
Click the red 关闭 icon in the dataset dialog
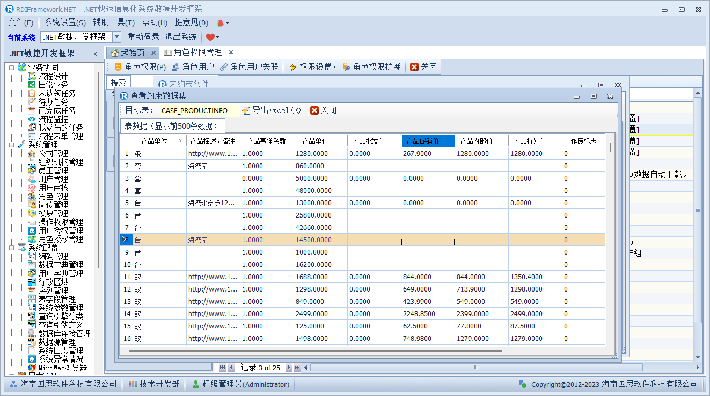tap(314, 110)
